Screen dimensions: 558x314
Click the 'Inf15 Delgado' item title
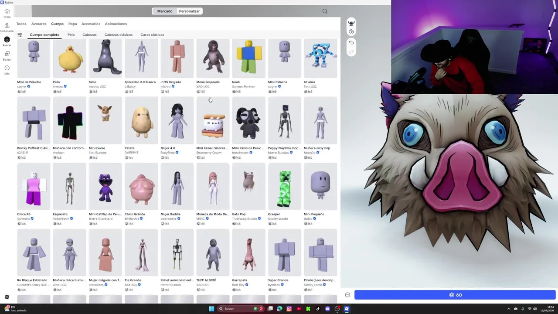(170, 82)
